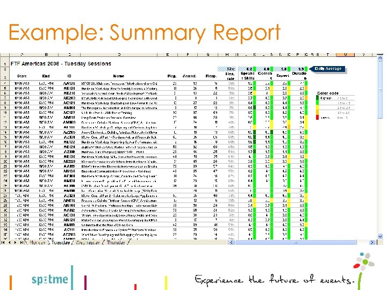This screenshot has height=290, width=387.
Task: Click the "Duration" heading cell
Action: (x=299, y=75)
